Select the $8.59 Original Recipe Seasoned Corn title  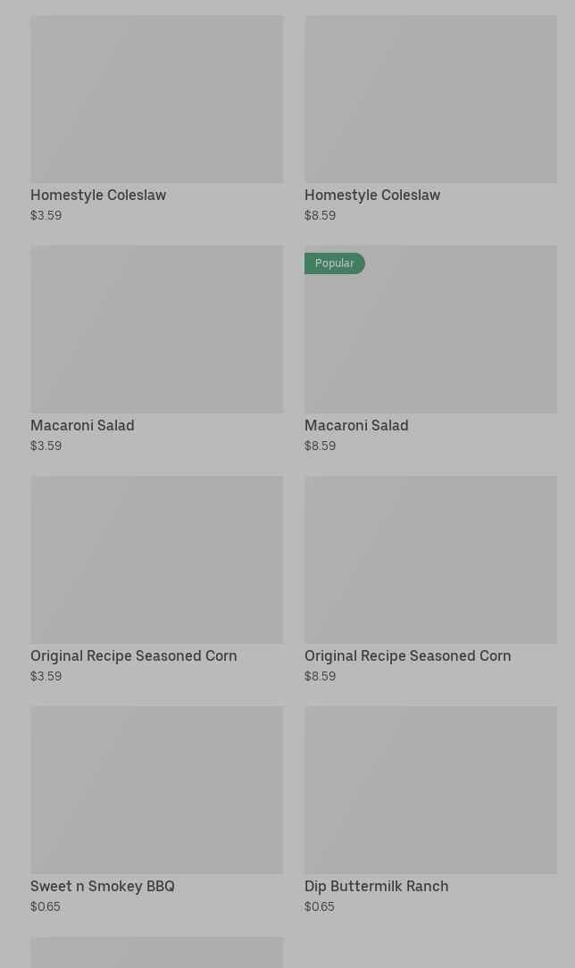408,655
